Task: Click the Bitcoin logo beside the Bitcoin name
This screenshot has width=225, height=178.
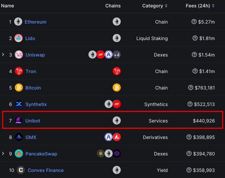Action: click(x=19, y=88)
